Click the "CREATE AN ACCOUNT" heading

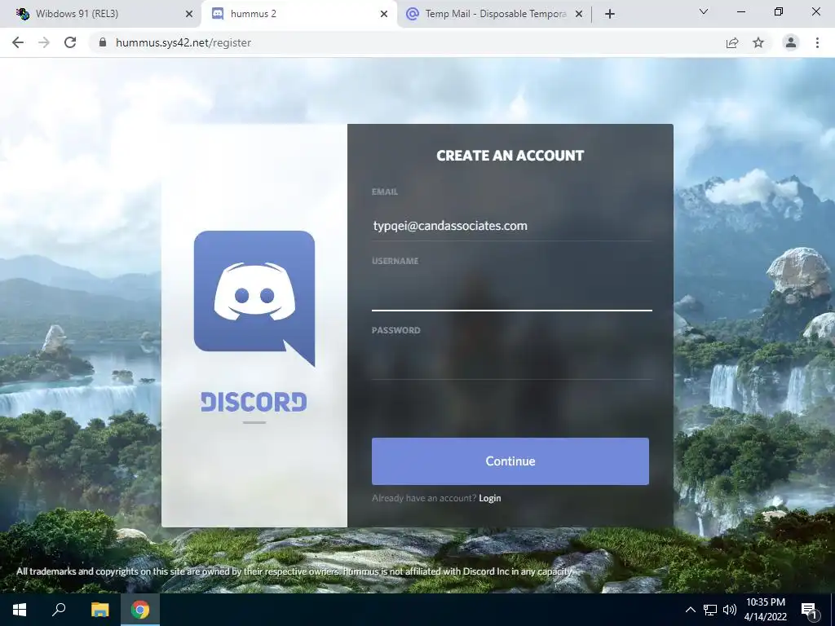coord(510,156)
